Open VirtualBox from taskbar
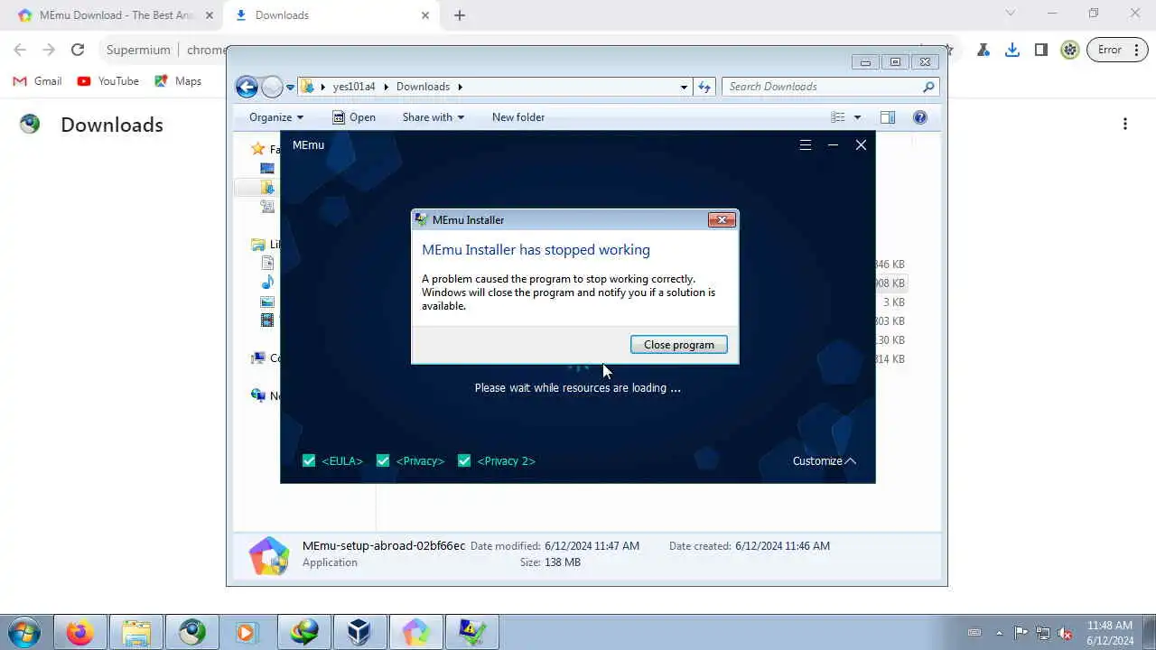 tap(359, 632)
